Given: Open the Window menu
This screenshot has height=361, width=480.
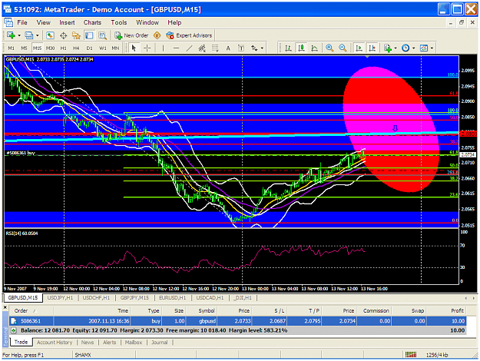Looking at the screenshot, I should [147, 22].
